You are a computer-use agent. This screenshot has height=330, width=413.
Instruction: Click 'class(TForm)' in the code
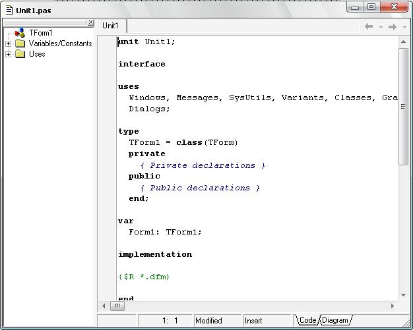207,142
